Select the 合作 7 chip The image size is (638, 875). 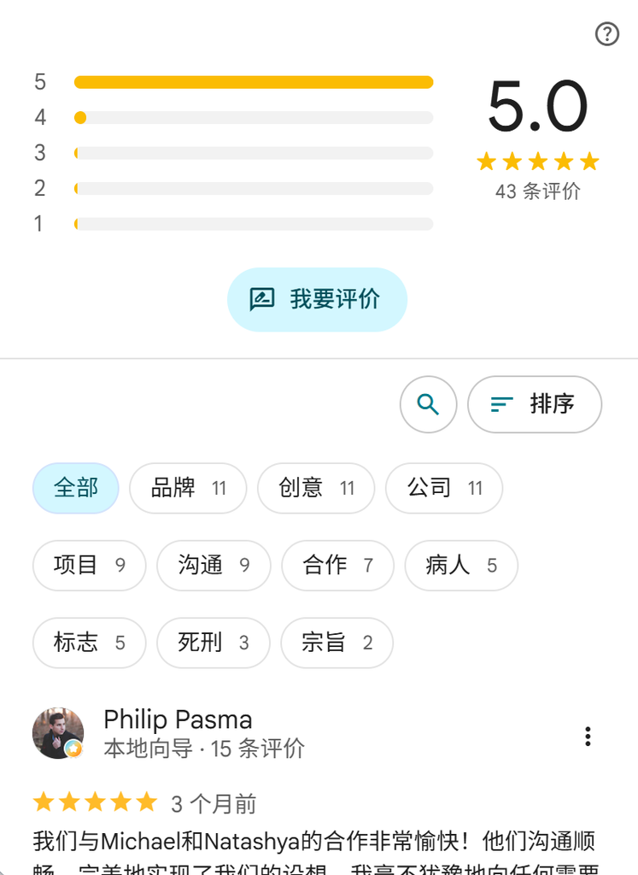(338, 566)
